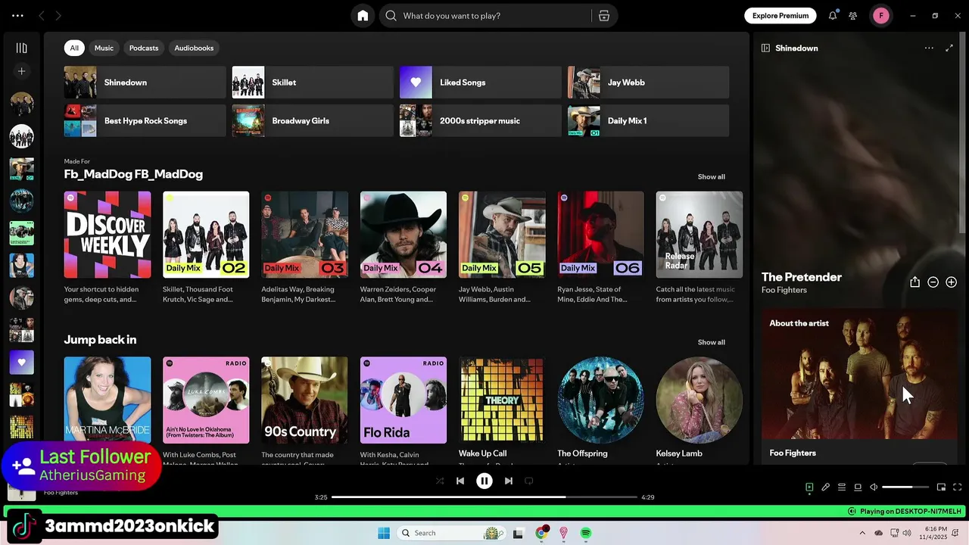Select the Podcasts filter chip
969x545 pixels.
click(144, 48)
